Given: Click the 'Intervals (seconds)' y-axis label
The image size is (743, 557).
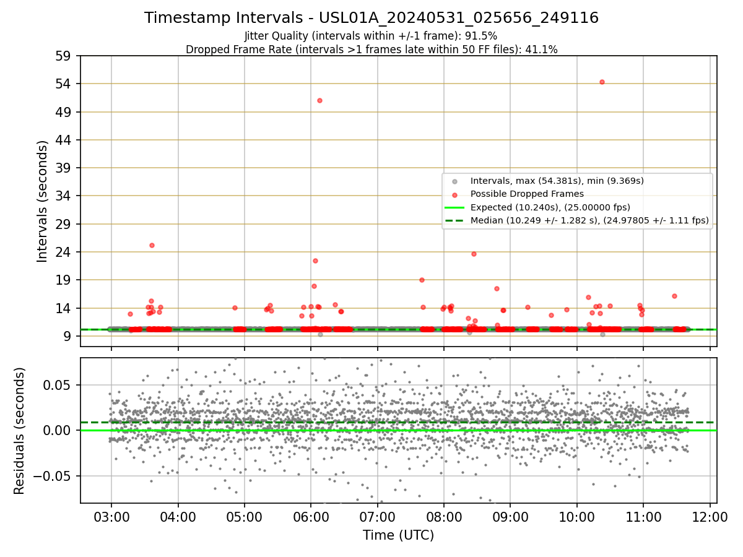Looking at the screenshot, I should 43,201.
